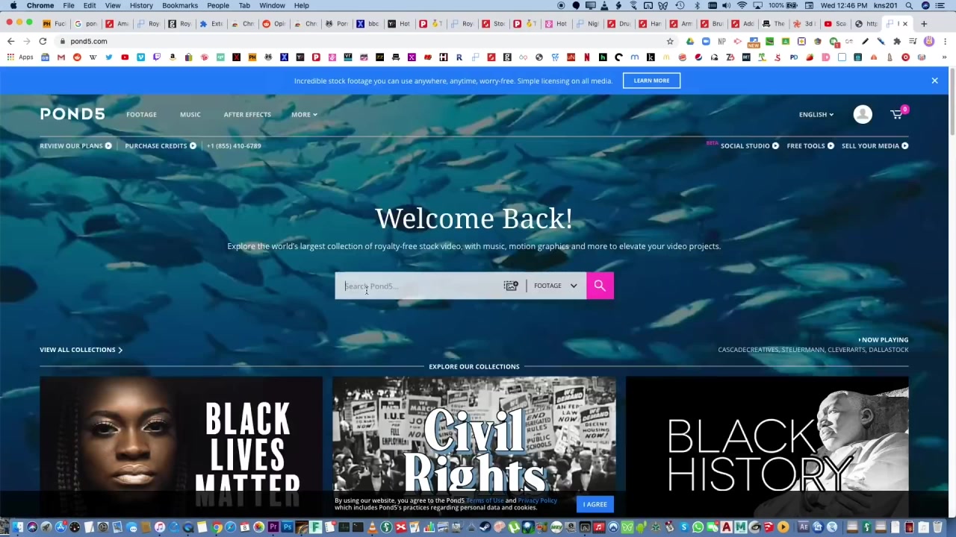Click the Learn More button

(x=651, y=81)
